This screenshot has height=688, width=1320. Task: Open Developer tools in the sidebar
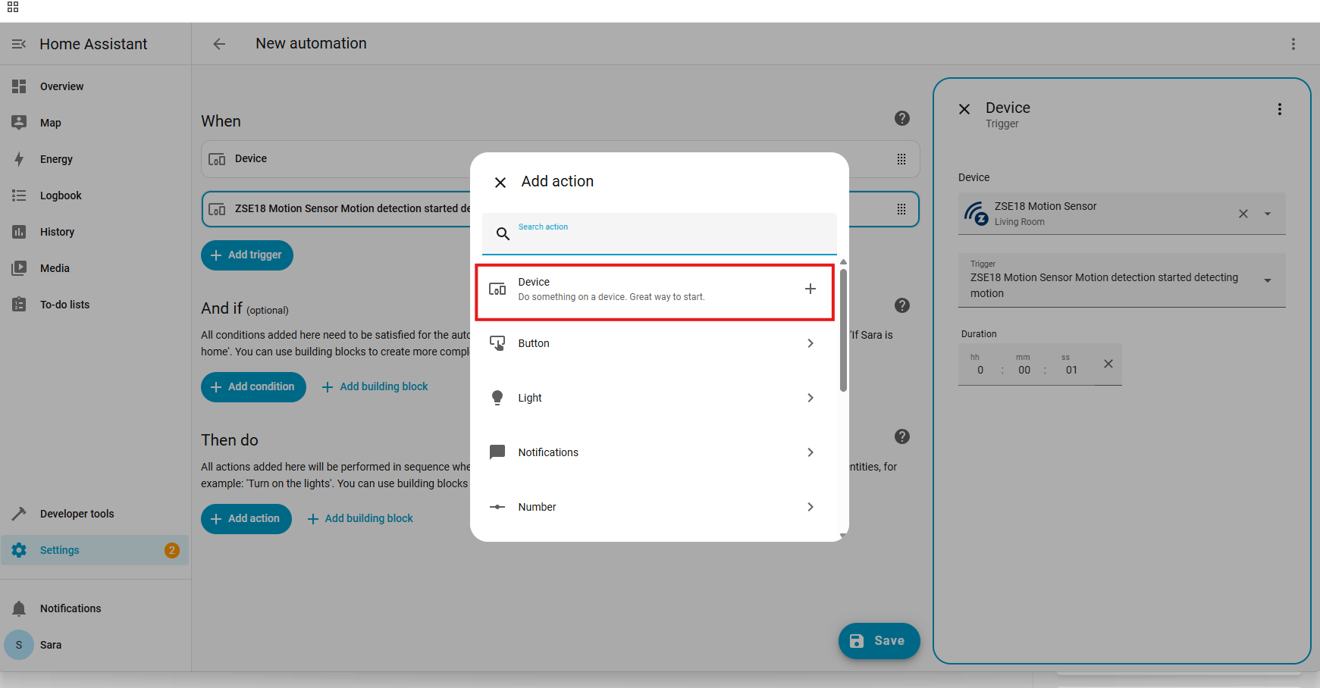point(96,514)
